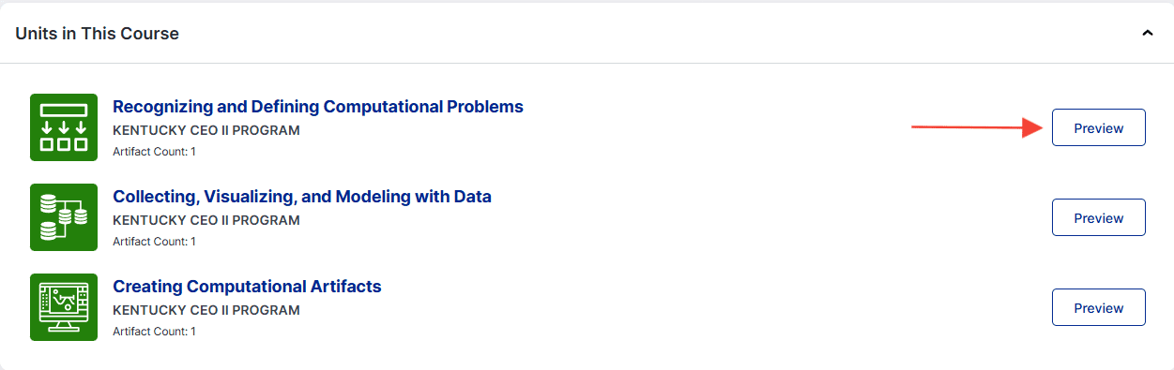Click Artifact Count under Creating Computational Artifacts
This screenshot has height=370, width=1174.
pos(154,331)
